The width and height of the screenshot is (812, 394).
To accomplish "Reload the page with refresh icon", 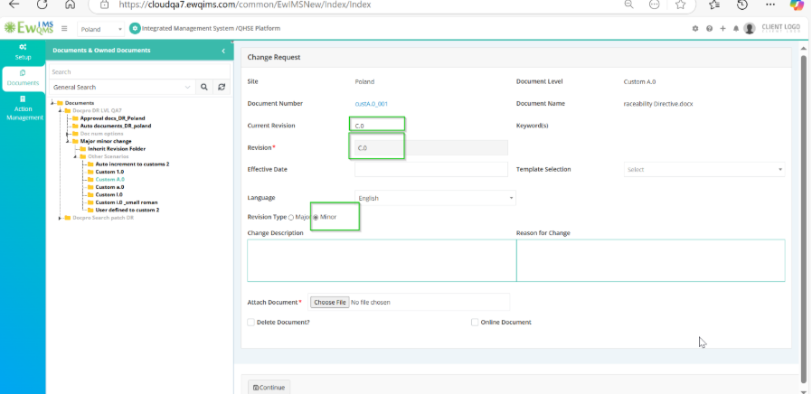I will 42,5.
